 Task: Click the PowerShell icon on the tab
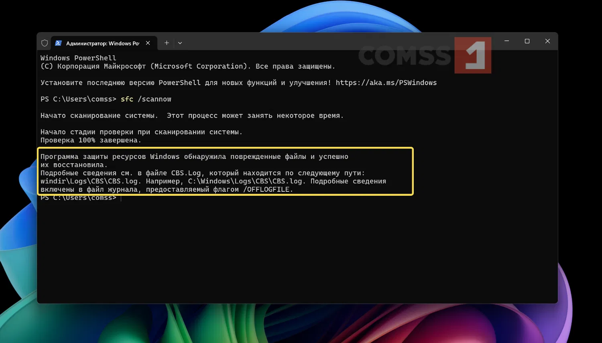(58, 43)
